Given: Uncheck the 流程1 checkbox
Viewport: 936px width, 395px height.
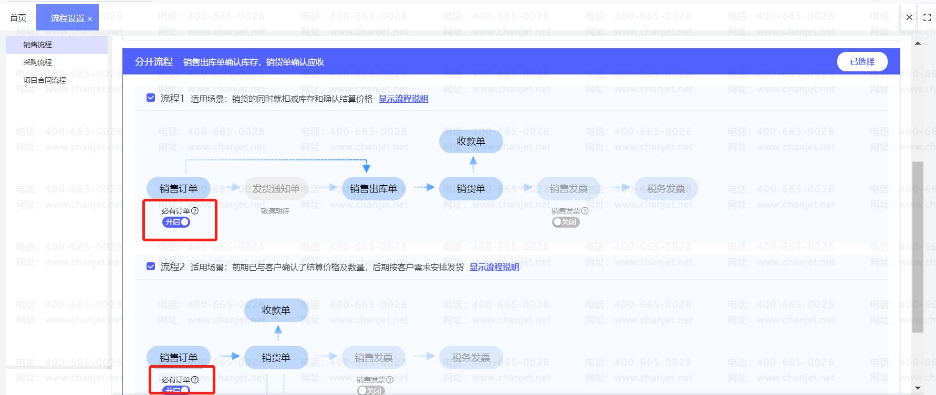Looking at the screenshot, I should click(151, 98).
